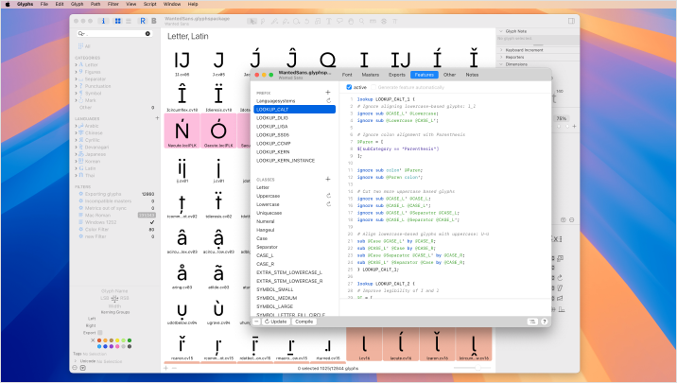Expand the Letter category
677x383 pixels.
pos(76,64)
